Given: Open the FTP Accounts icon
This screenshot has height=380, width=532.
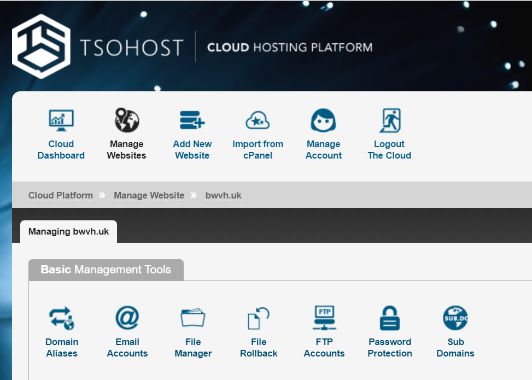Looking at the screenshot, I should (x=324, y=318).
